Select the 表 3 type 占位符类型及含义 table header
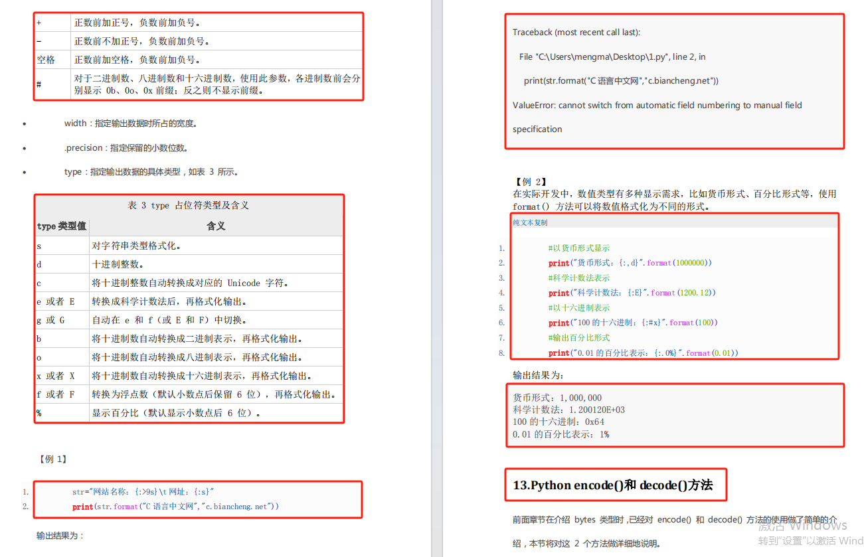 pos(188,205)
